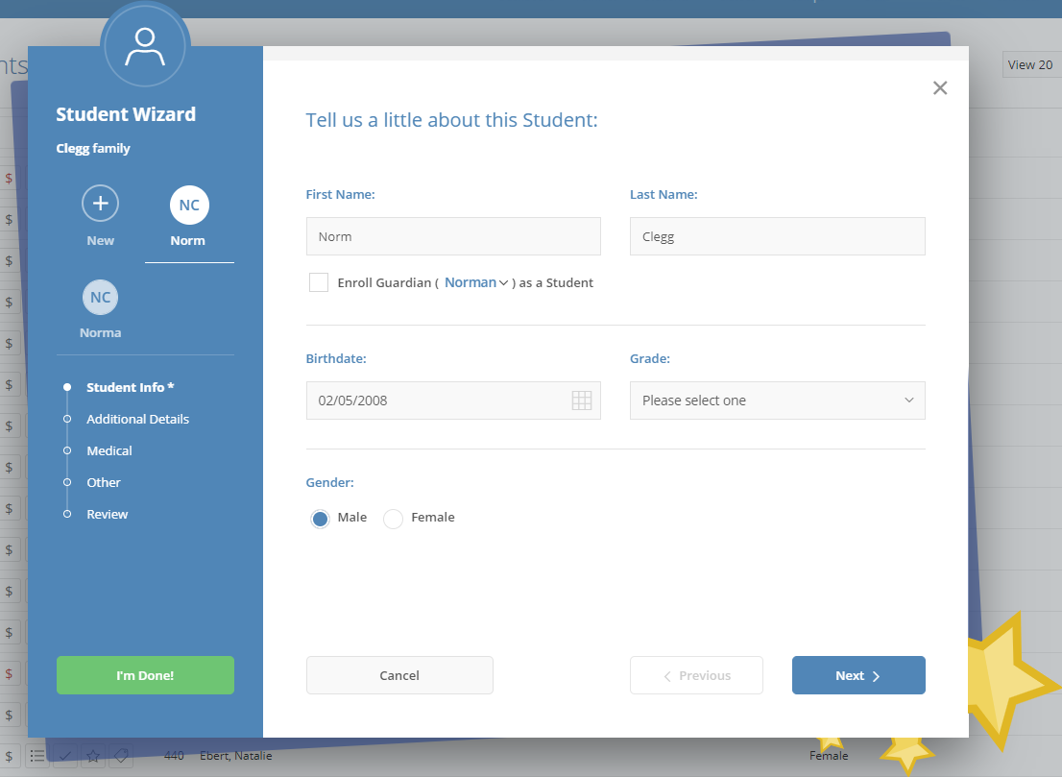This screenshot has height=777, width=1062.
Task: Close the Student Wizard dialog with X
Action: tap(940, 88)
